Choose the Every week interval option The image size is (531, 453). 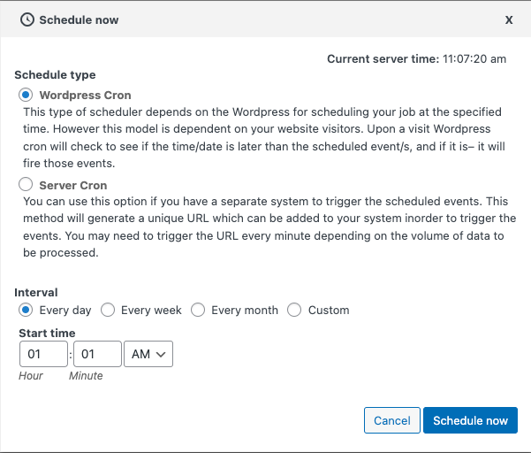click(108, 310)
